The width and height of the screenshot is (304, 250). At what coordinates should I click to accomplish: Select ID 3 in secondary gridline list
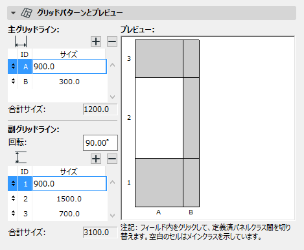pos(25,214)
